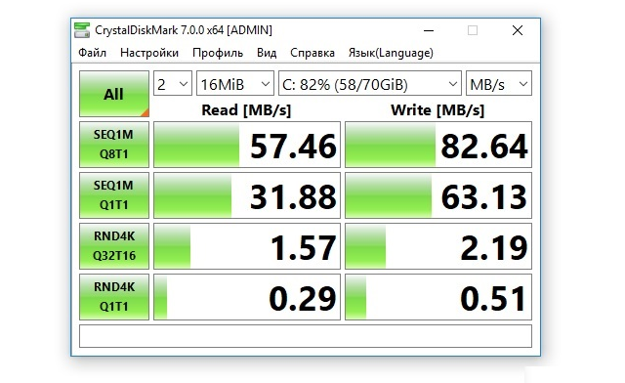Select the 1.57 read result

point(247,246)
